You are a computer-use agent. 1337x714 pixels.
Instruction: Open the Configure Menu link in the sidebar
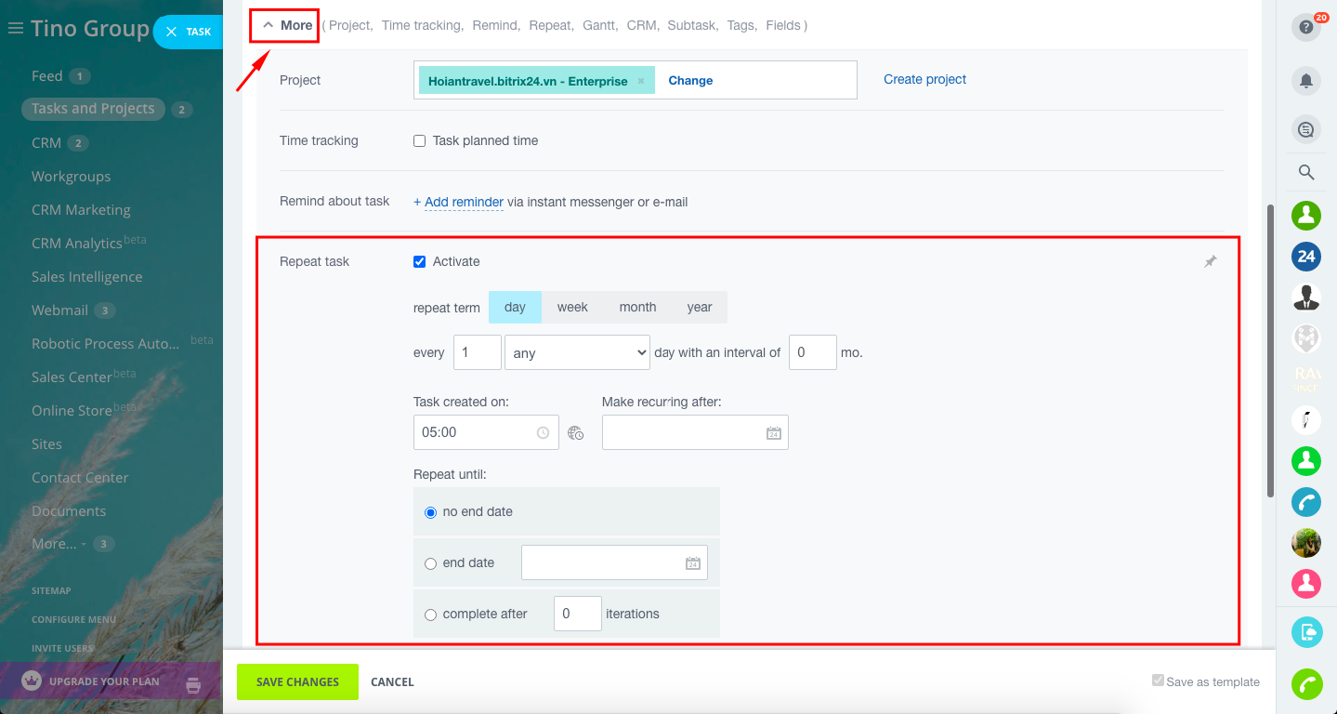click(73, 620)
